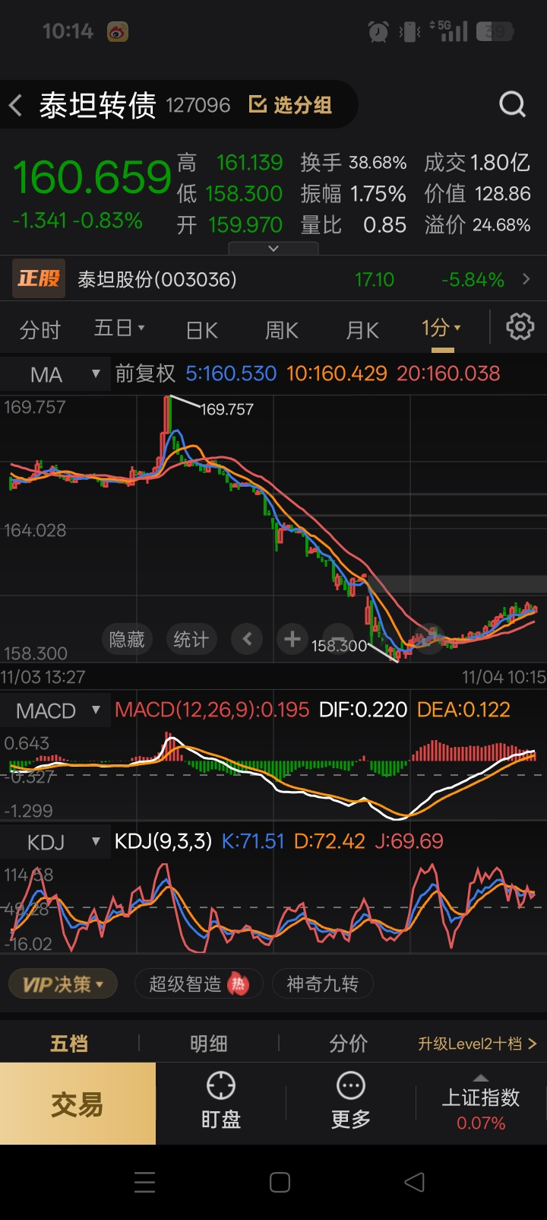Open the 正股 泰坦股份(003036) stock row

pos(273,279)
